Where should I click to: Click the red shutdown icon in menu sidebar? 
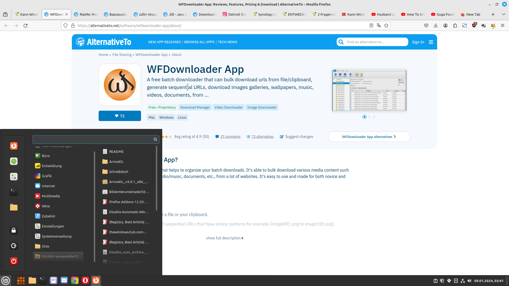[14, 261]
